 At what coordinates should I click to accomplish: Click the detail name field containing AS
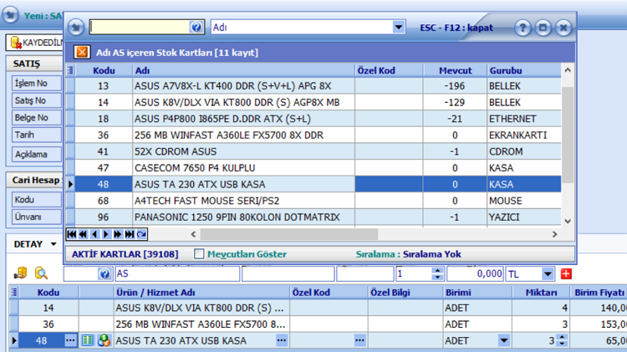tap(177, 274)
